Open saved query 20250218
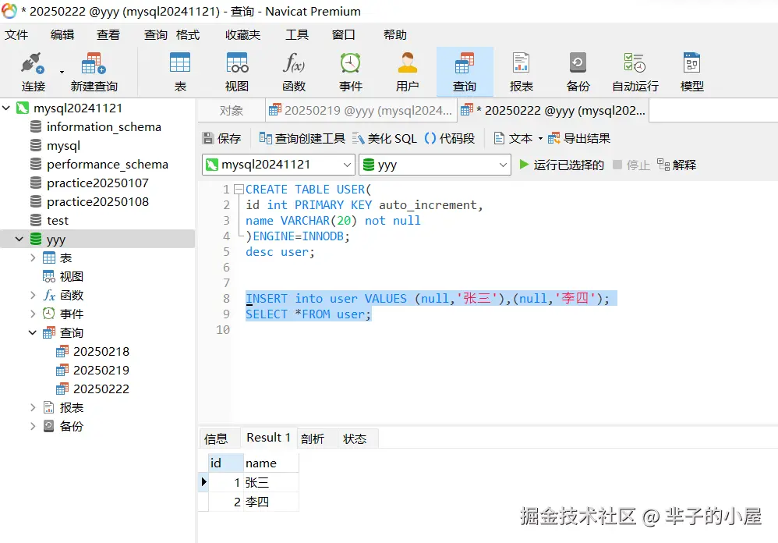This screenshot has height=543, width=778. tap(101, 351)
